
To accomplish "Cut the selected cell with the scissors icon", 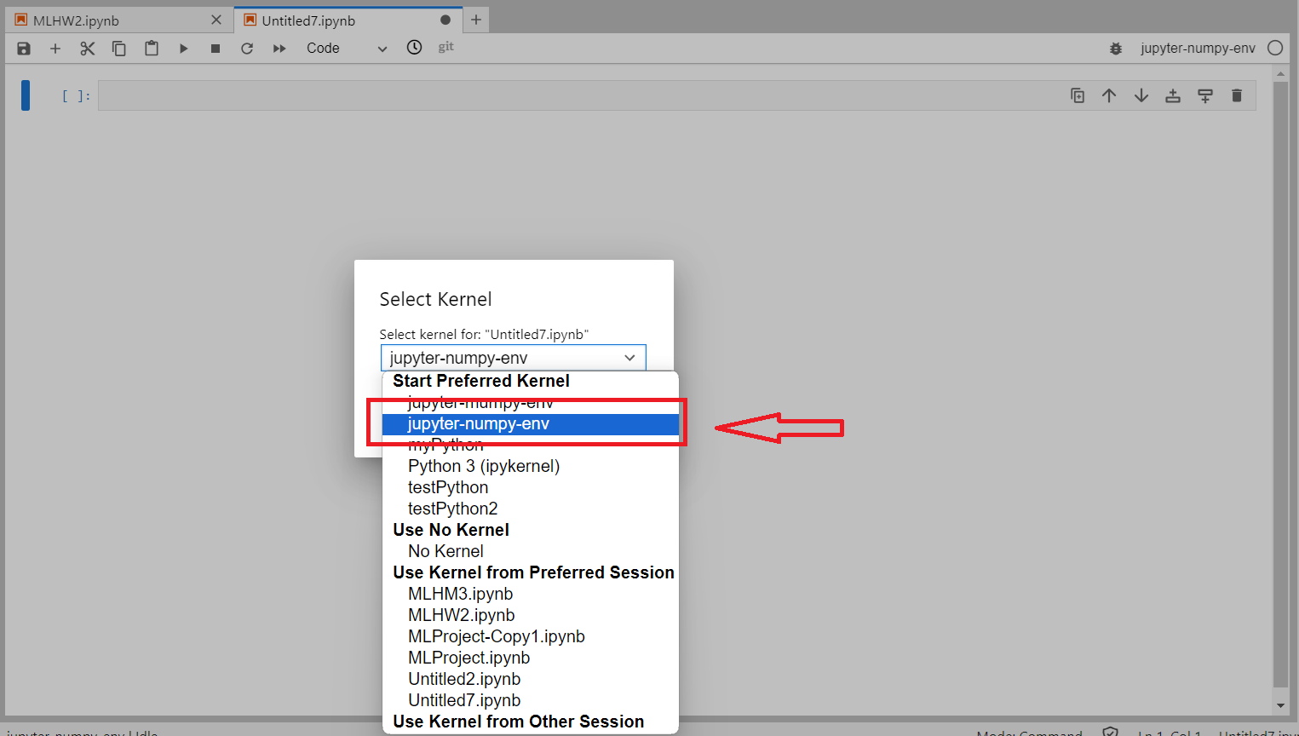I will [87, 49].
